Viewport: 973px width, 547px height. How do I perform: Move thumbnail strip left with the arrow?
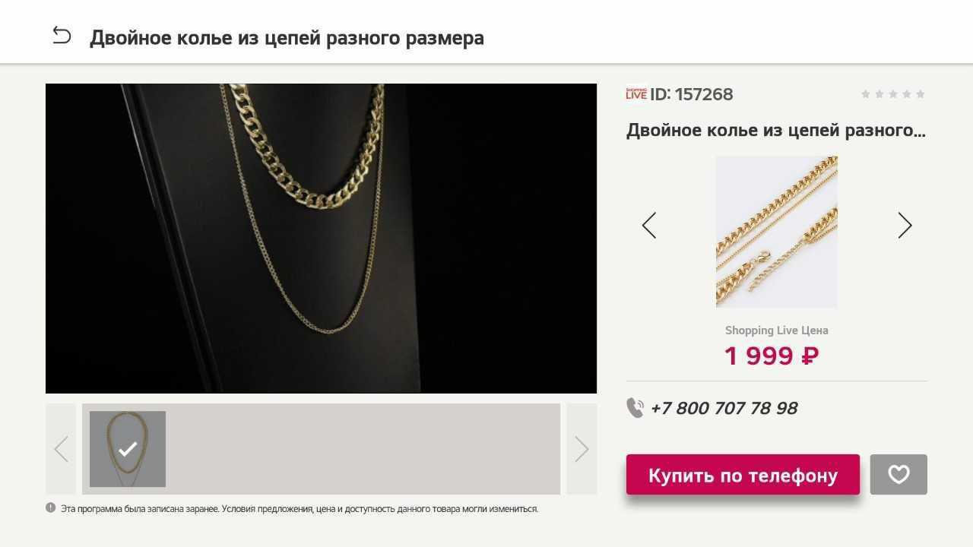click(x=61, y=449)
